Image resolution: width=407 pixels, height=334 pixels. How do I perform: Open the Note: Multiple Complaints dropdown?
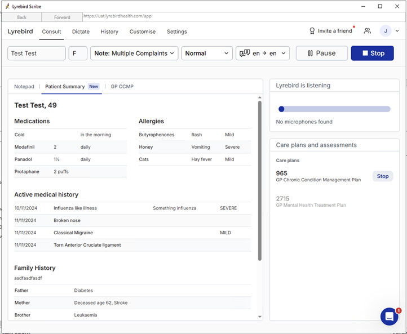(x=134, y=53)
